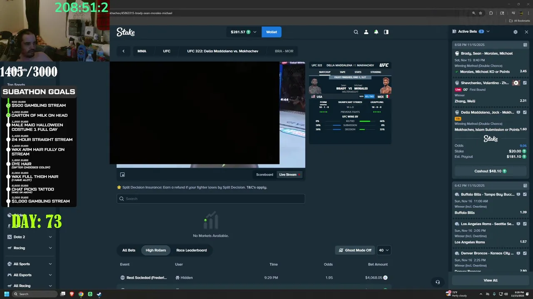Open stats chart icon for Los Angeles Rams bet
533x299 pixels.
coord(525,224)
